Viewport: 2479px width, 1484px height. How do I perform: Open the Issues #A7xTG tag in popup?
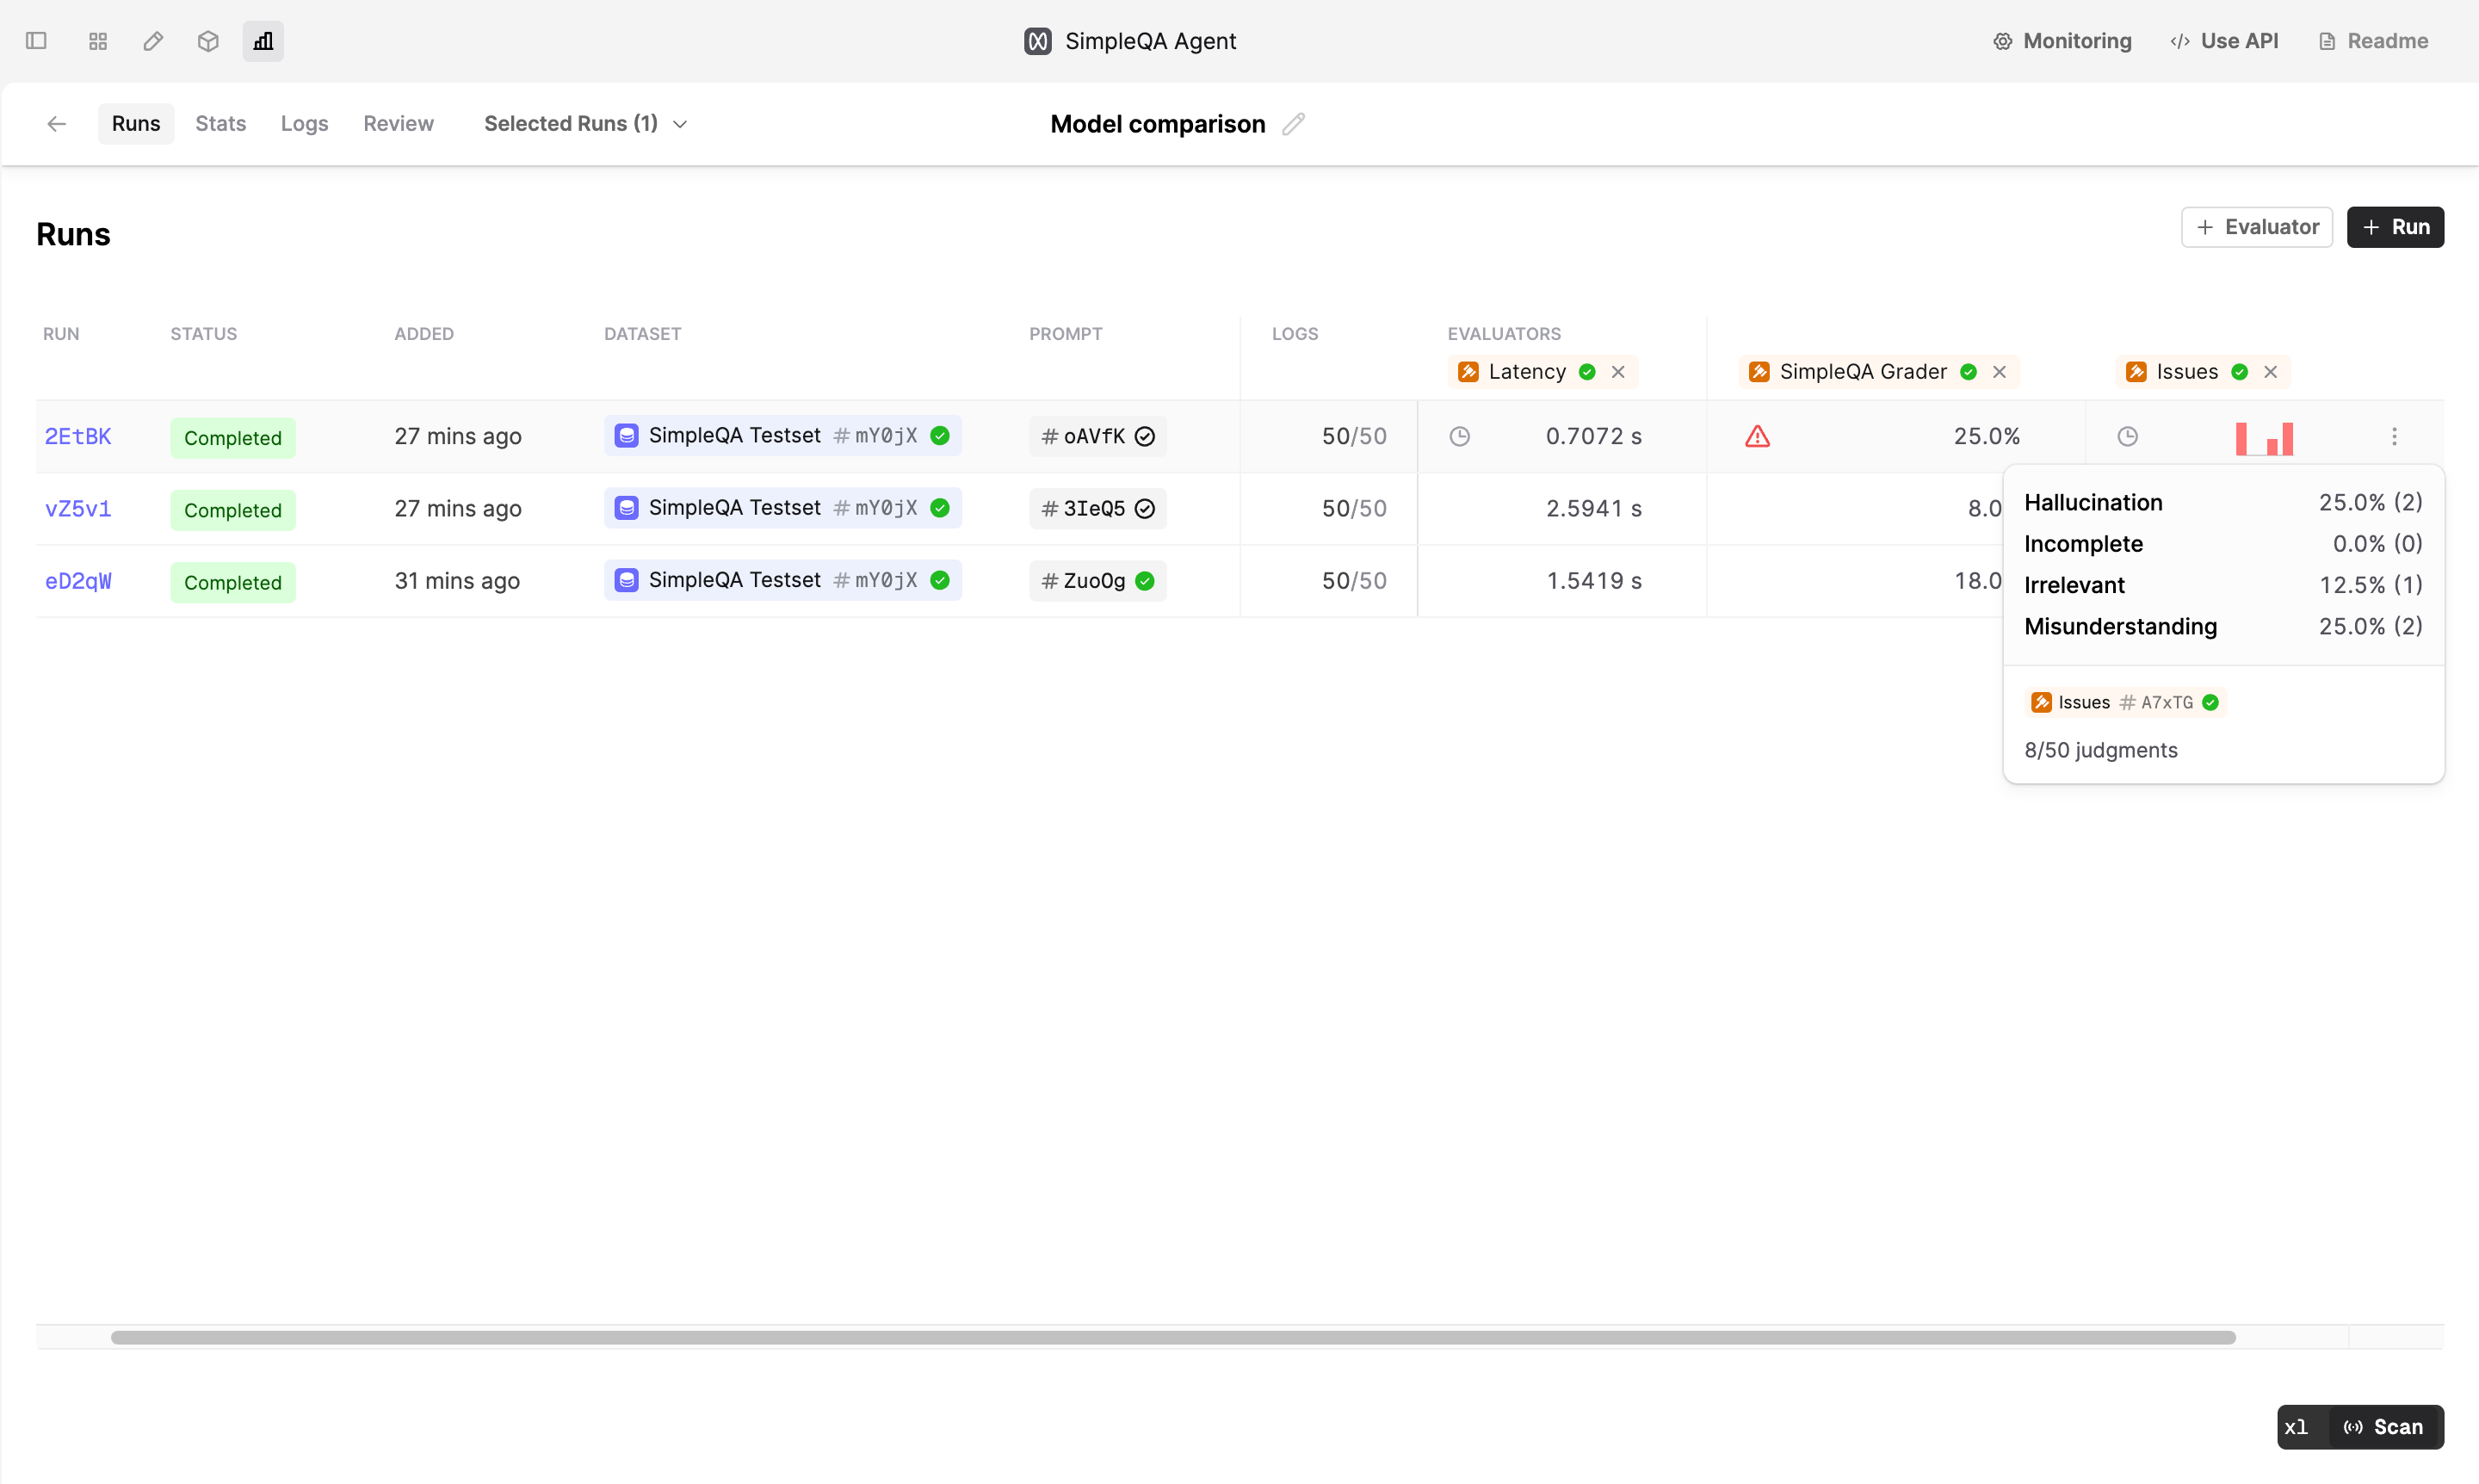click(x=2125, y=702)
